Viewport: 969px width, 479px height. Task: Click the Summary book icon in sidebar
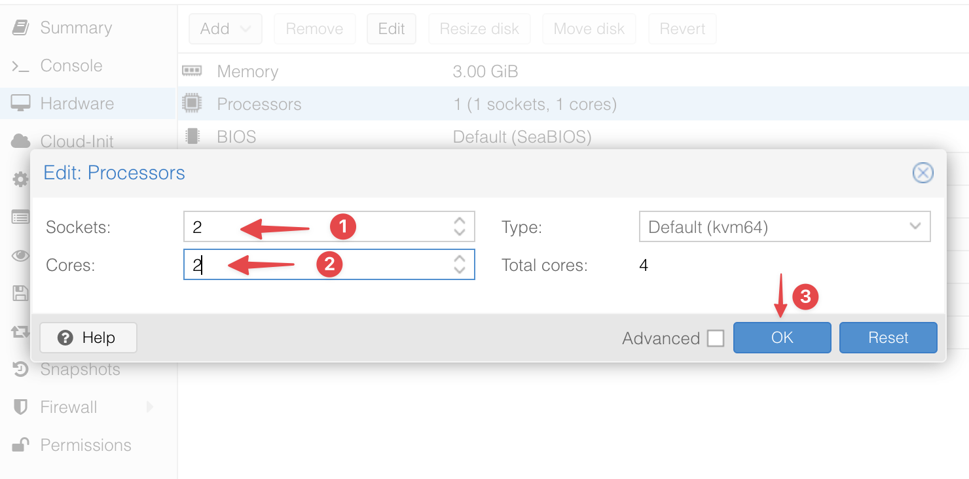20,27
